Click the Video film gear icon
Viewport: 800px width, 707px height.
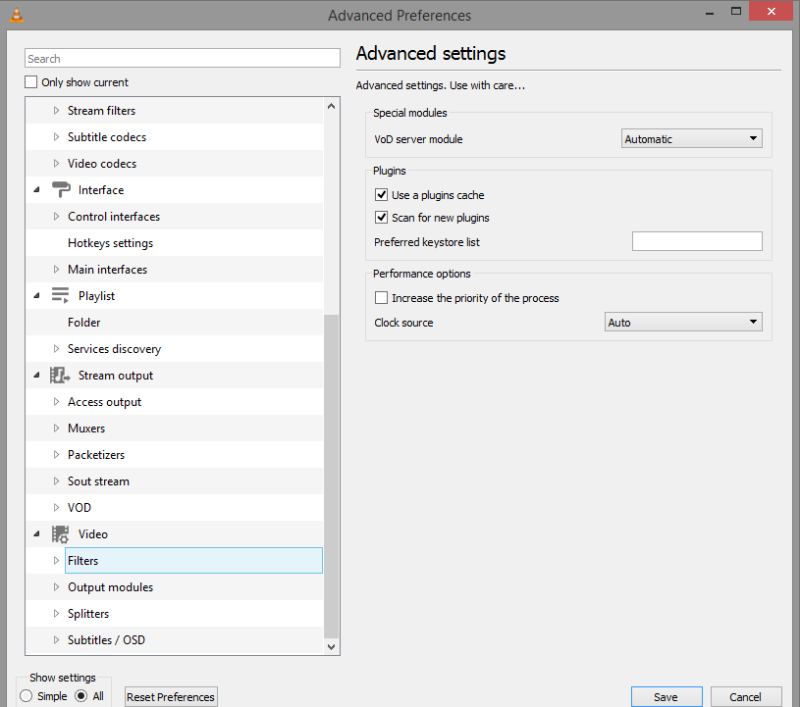(61, 534)
